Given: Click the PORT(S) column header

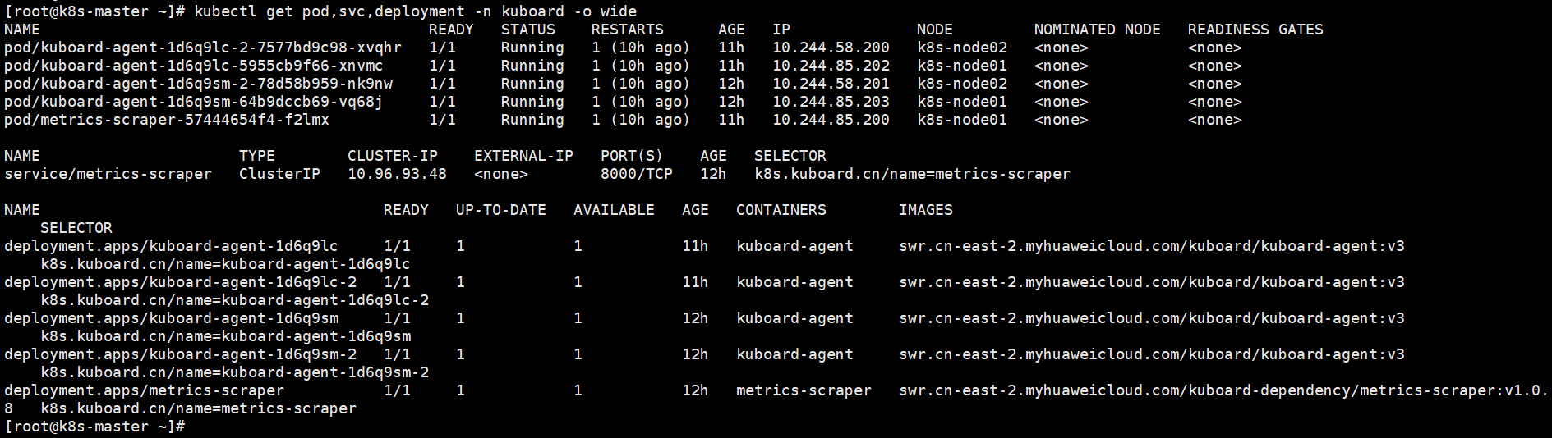Looking at the screenshot, I should (632, 156).
